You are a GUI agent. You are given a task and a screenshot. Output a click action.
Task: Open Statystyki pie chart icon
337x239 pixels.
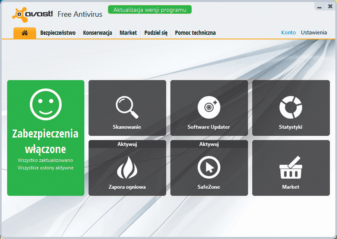[x=290, y=107]
